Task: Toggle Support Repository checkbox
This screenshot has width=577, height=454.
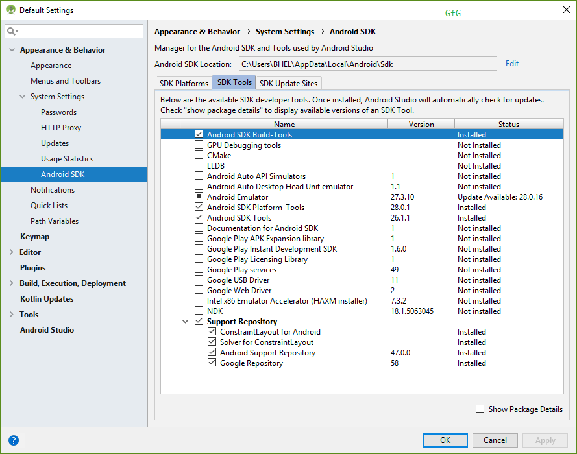Action: pos(199,321)
